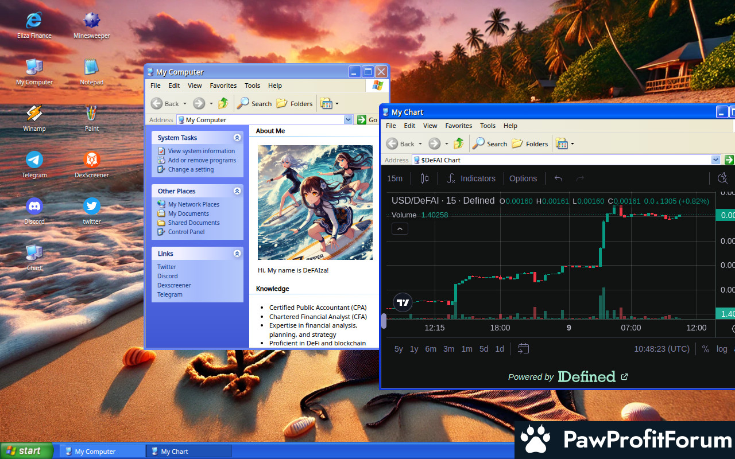Collapse the Other Places panel
Screen dimensions: 735x459
tap(237, 191)
